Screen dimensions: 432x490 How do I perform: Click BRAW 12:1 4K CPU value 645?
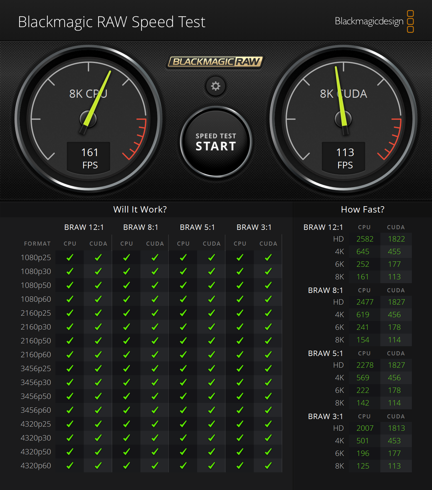point(363,252)
